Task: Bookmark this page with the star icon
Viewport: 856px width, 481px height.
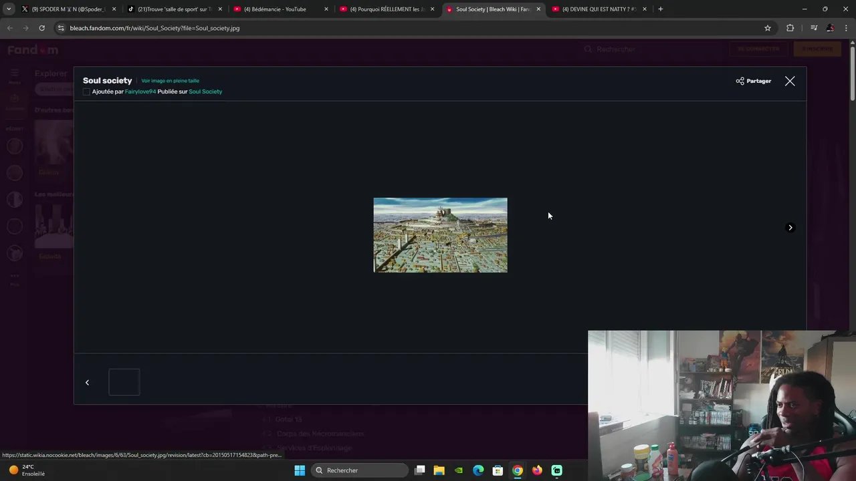Action: point(768,28)
